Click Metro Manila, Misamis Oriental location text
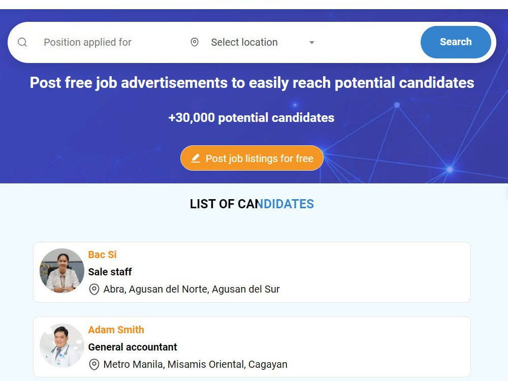 196,364
